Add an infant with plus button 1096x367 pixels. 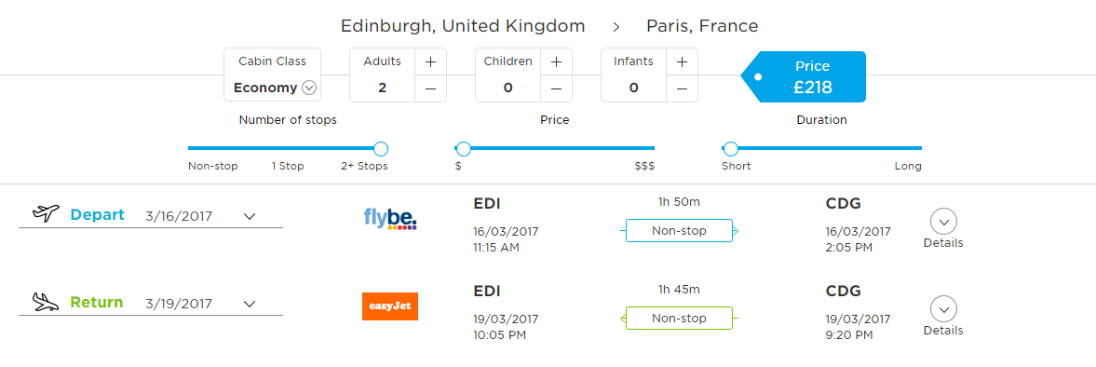(683, 61)
